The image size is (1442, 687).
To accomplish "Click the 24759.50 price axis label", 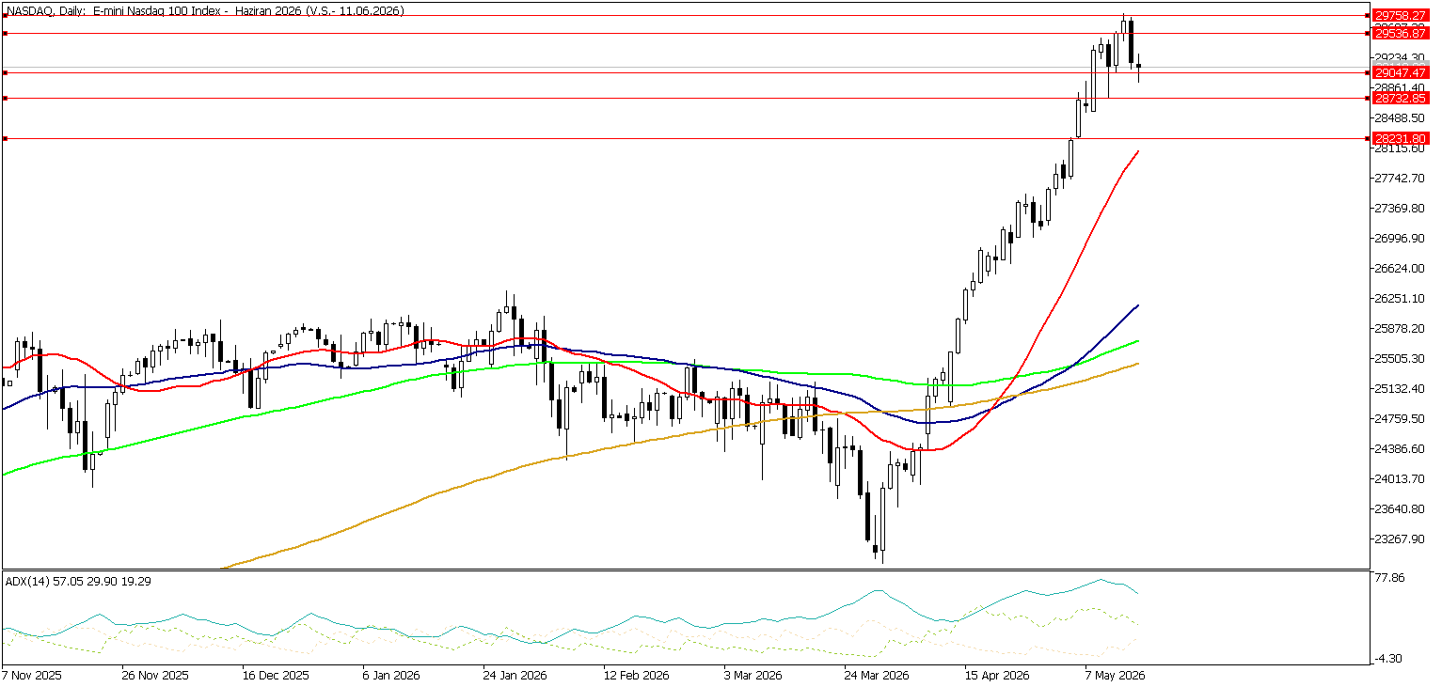I will (x=1402, y=419).
